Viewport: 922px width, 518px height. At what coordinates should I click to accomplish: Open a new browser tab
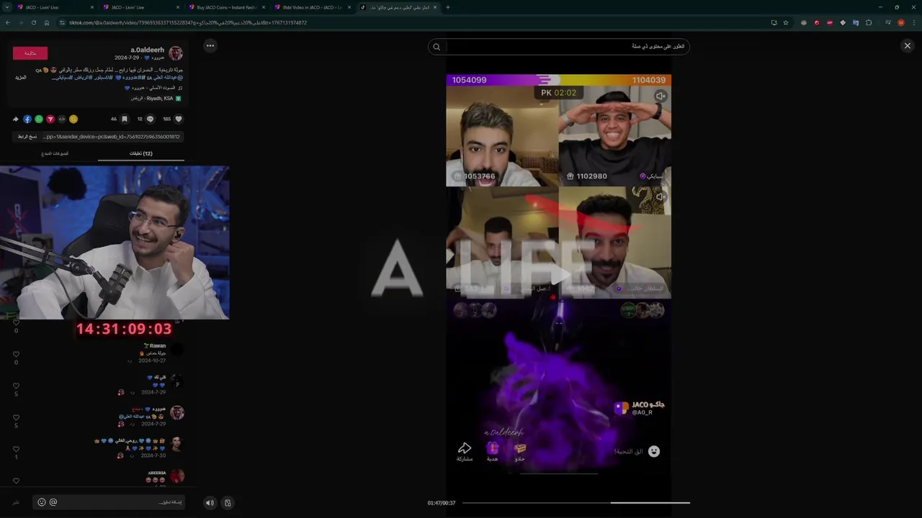click(448, 7)
